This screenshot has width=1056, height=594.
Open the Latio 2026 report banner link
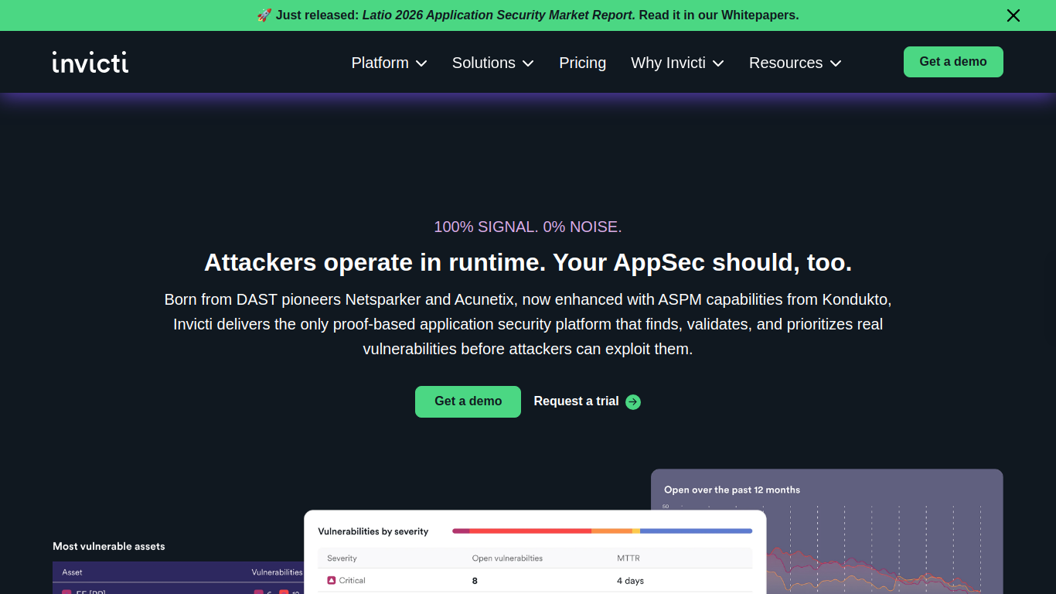pos(527,15)
